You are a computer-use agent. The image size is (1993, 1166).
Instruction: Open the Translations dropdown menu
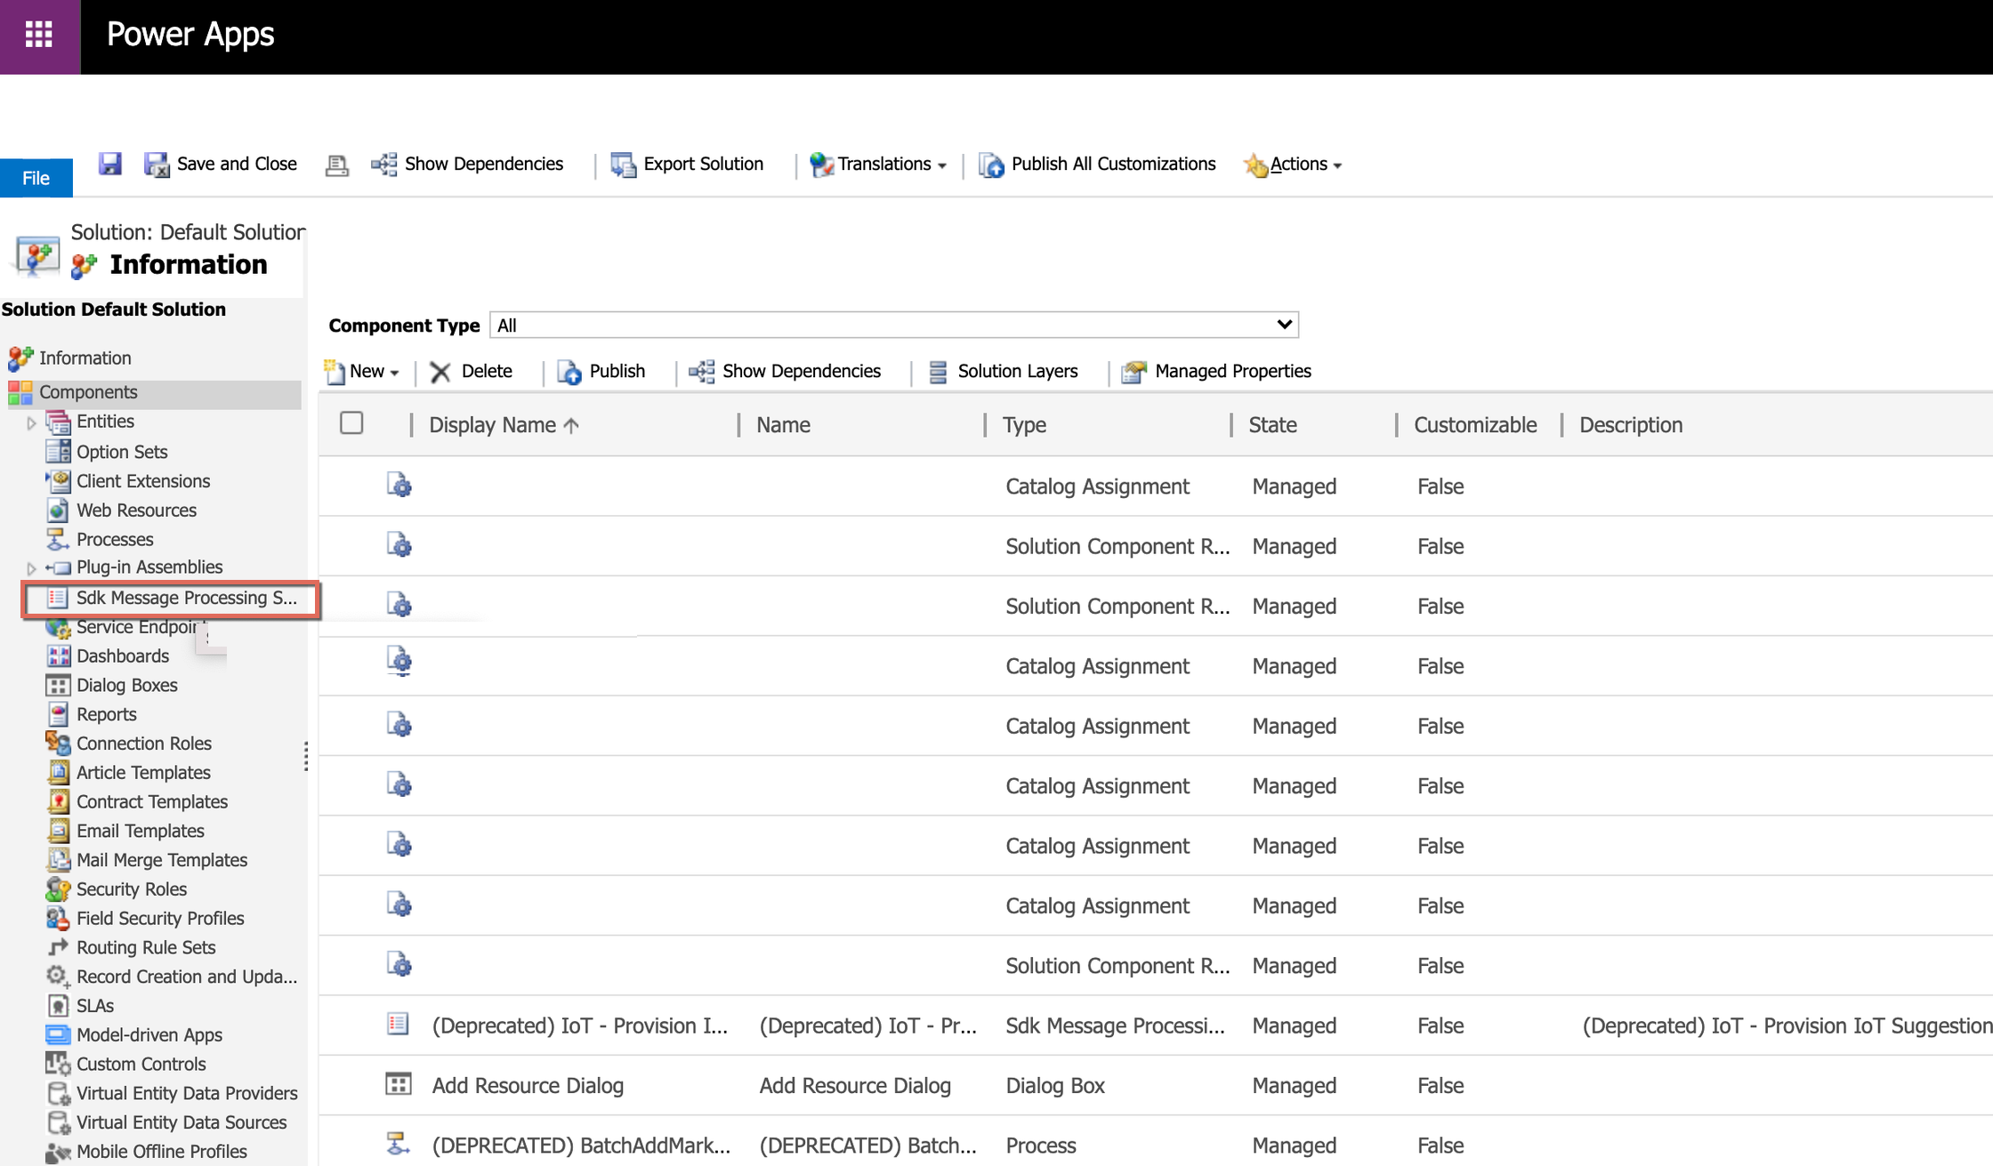click(877, 165)
